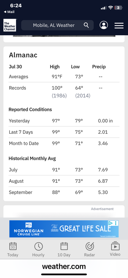Image resolution: width=128 pixels, height=278 pixels.
Task: Tap the September monthly average row
Action: point(64,192)
